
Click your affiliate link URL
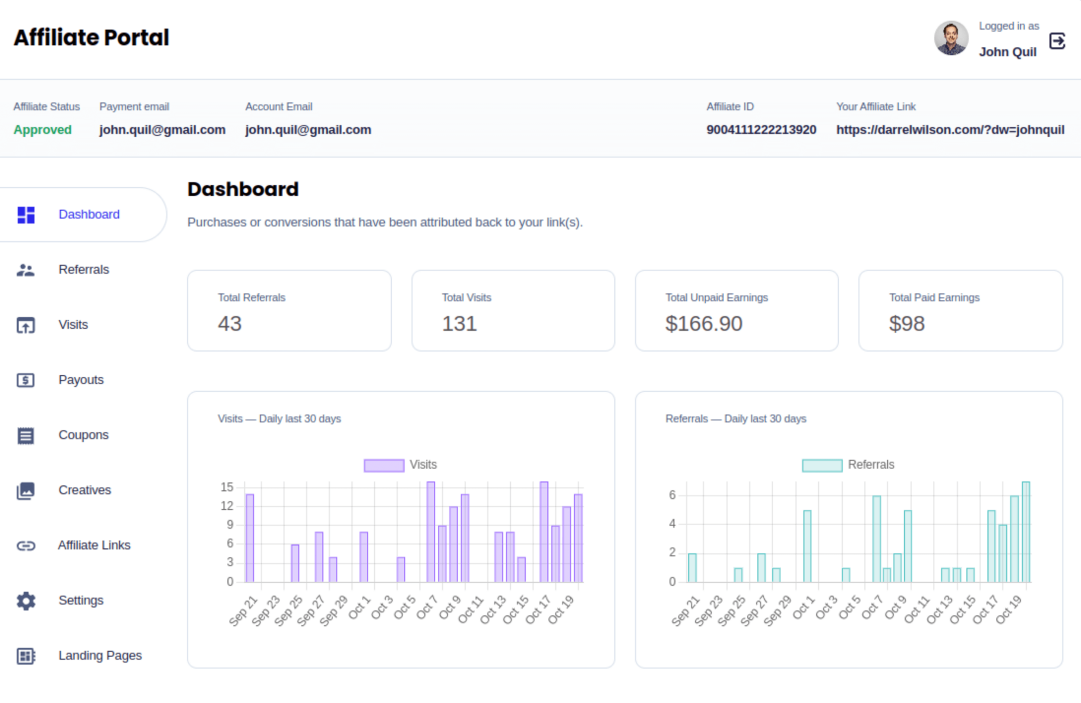point(950,129)
